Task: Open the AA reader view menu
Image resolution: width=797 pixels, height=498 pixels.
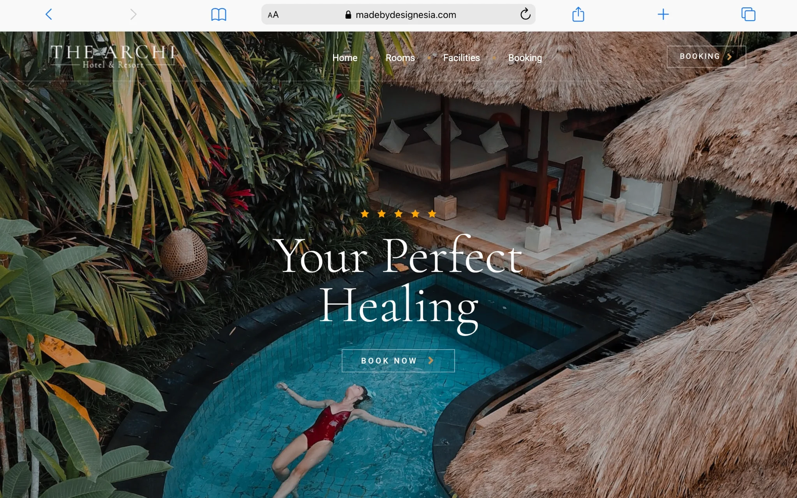Action: (x=273, y=15)
